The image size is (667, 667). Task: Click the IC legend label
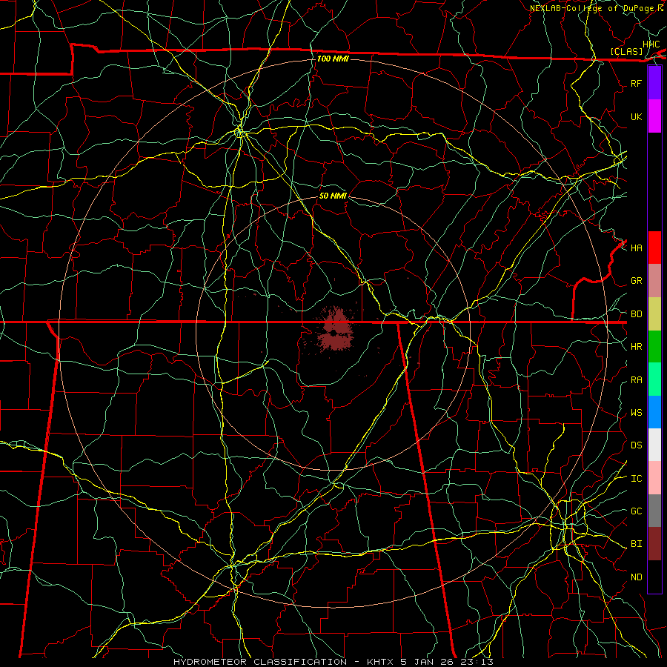pyautogui.click(x=637, y=479)
